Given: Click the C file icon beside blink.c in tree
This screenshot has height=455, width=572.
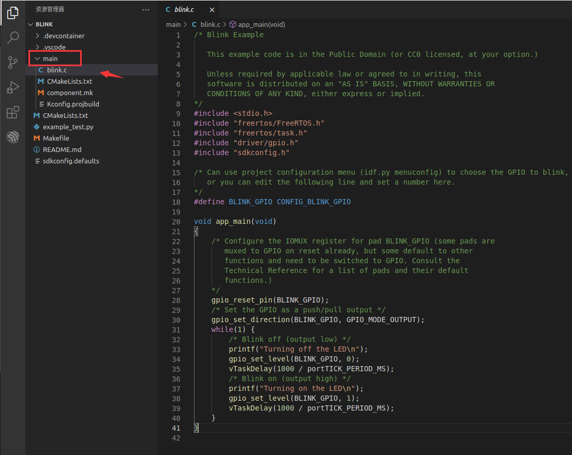Looking at the screenshot, I should pos(41,70).
